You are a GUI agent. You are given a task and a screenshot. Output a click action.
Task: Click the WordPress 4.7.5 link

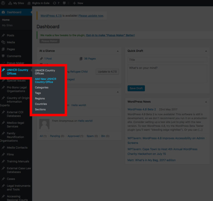pyautogui.click(x=51, y=16)
